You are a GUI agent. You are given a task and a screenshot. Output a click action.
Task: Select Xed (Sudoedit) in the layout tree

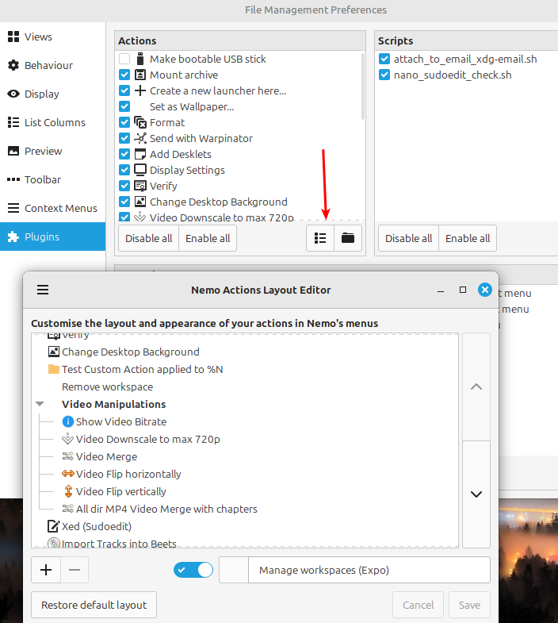(97, 526)
